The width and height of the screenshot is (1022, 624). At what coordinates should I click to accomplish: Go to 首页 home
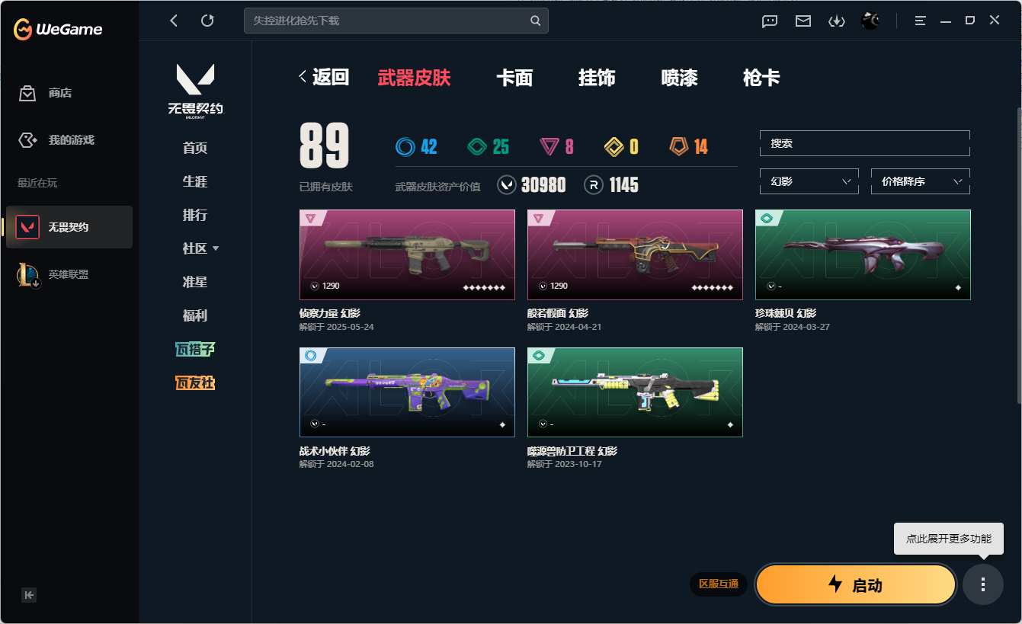[195, 149]
